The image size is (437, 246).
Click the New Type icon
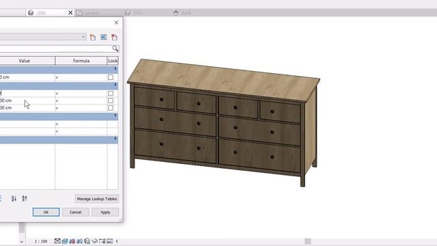[x=93, y=37]
